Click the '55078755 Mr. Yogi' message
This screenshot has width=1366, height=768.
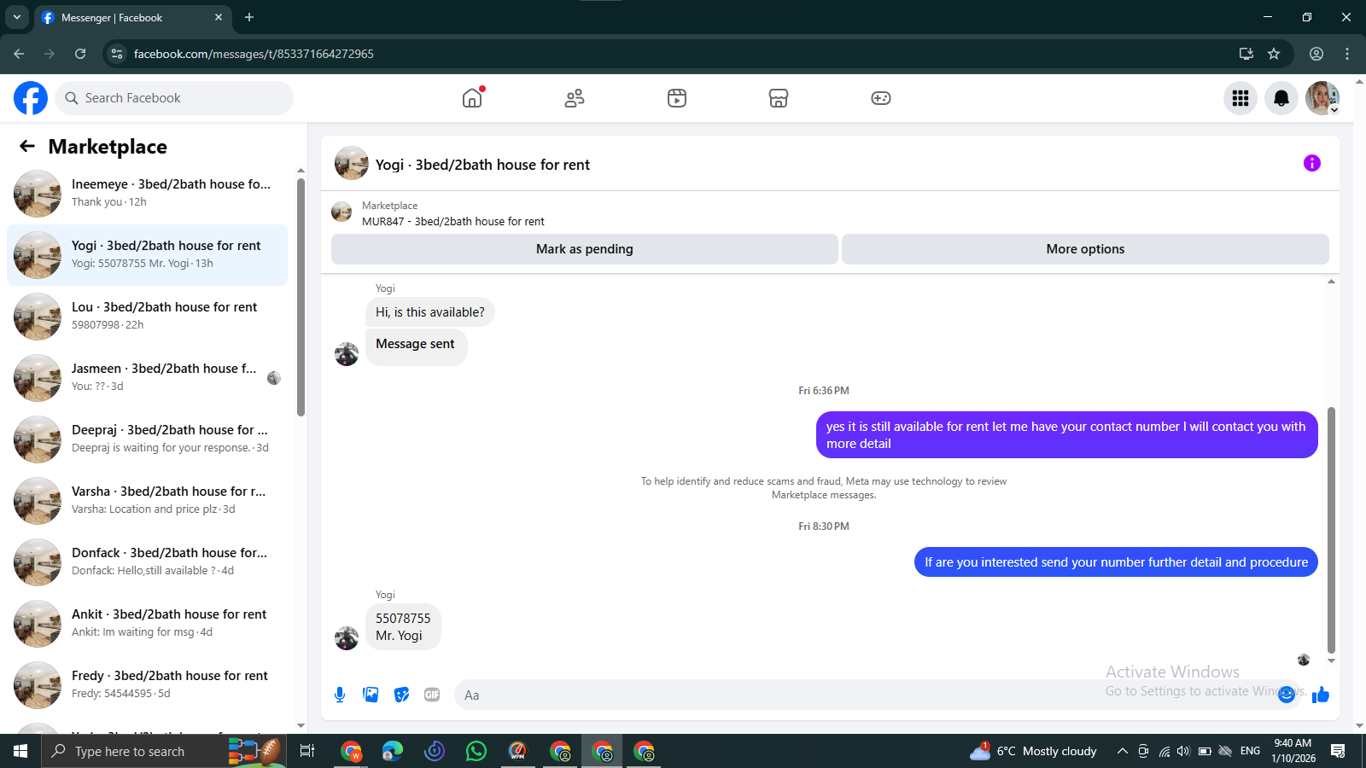point(403,627)
